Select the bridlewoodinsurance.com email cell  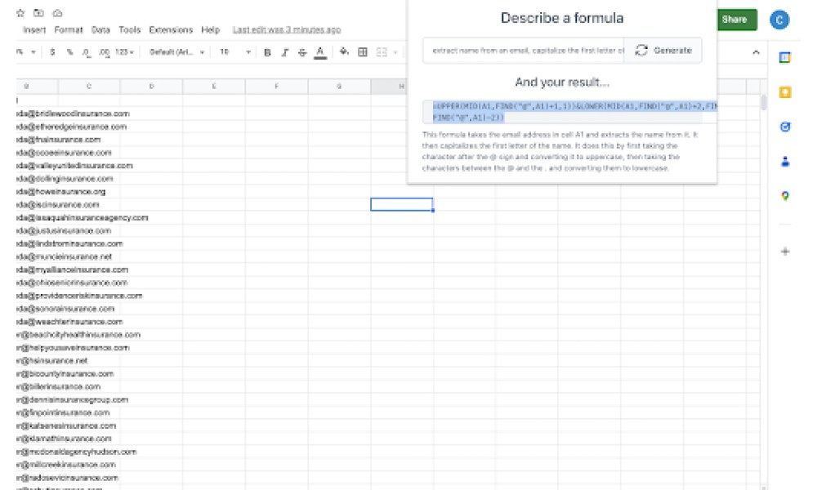coord(73,114)
